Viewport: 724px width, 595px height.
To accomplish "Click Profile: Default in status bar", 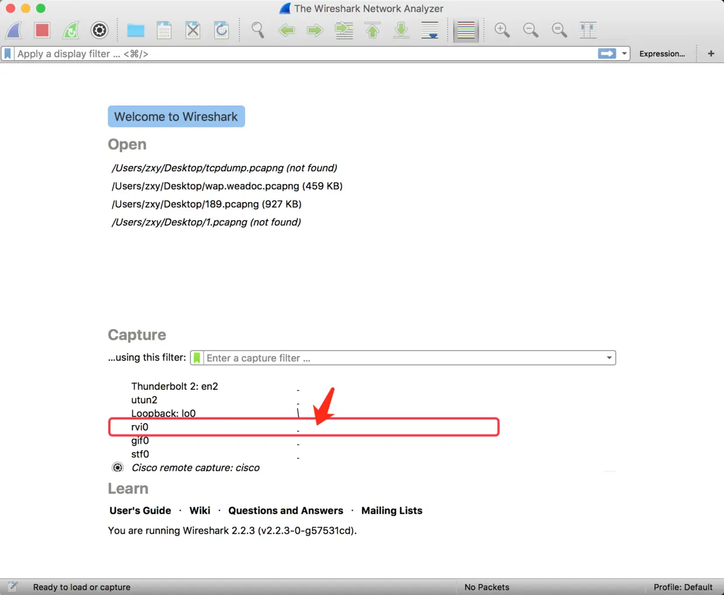I will (683, 587).
